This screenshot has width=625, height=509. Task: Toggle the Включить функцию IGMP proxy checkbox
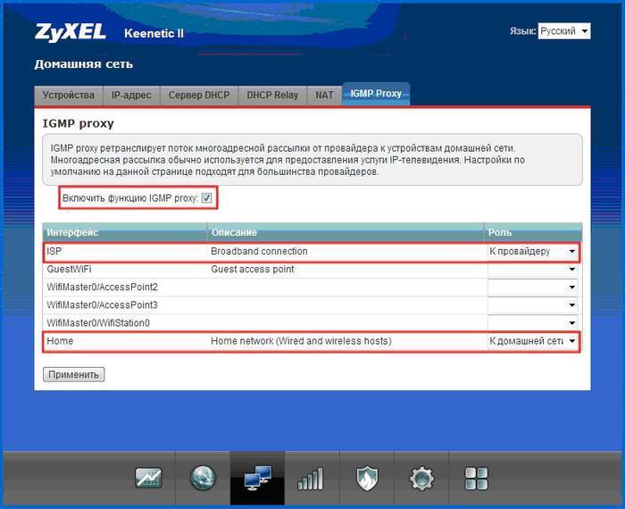(206, 197)
